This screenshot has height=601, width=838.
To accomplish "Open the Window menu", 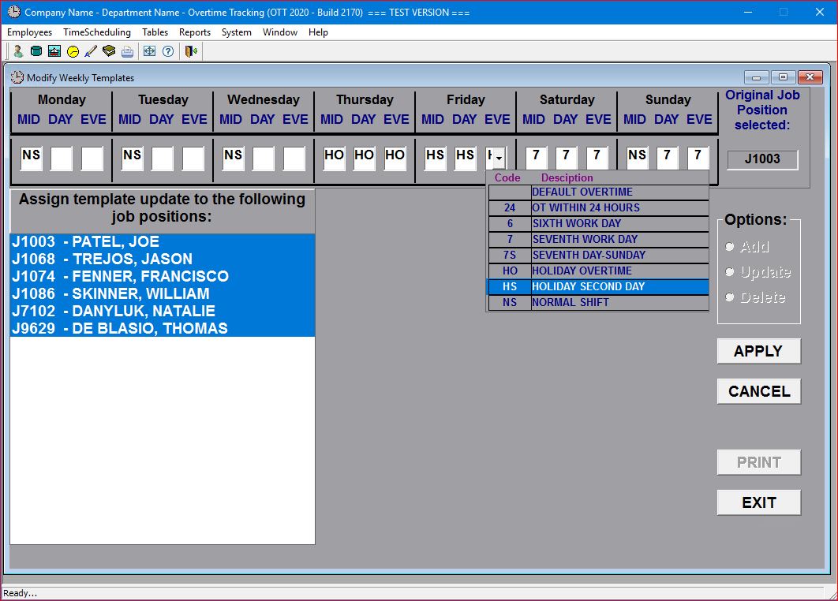I will pos(279,32).
